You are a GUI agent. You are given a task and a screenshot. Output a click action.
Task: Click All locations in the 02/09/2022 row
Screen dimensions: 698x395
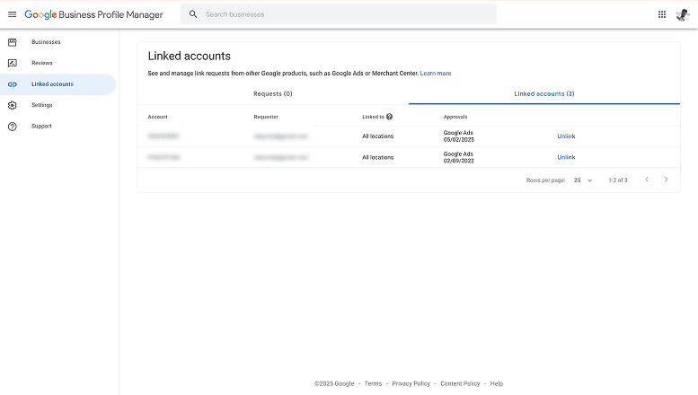[x=377, y=157]
